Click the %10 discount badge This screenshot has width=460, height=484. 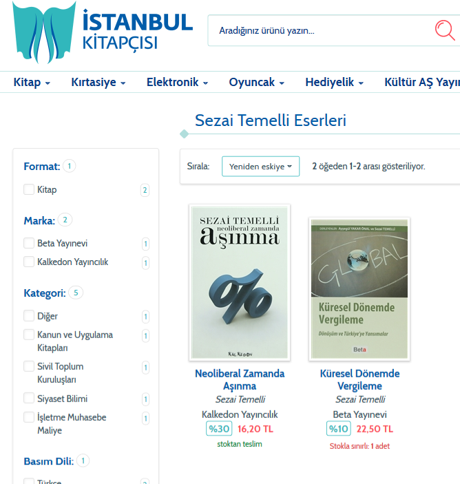coord(338,429)
